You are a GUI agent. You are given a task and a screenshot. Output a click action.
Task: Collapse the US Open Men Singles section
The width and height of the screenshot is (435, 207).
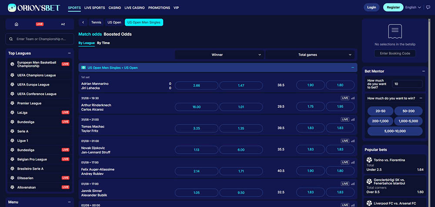(353, 68)
